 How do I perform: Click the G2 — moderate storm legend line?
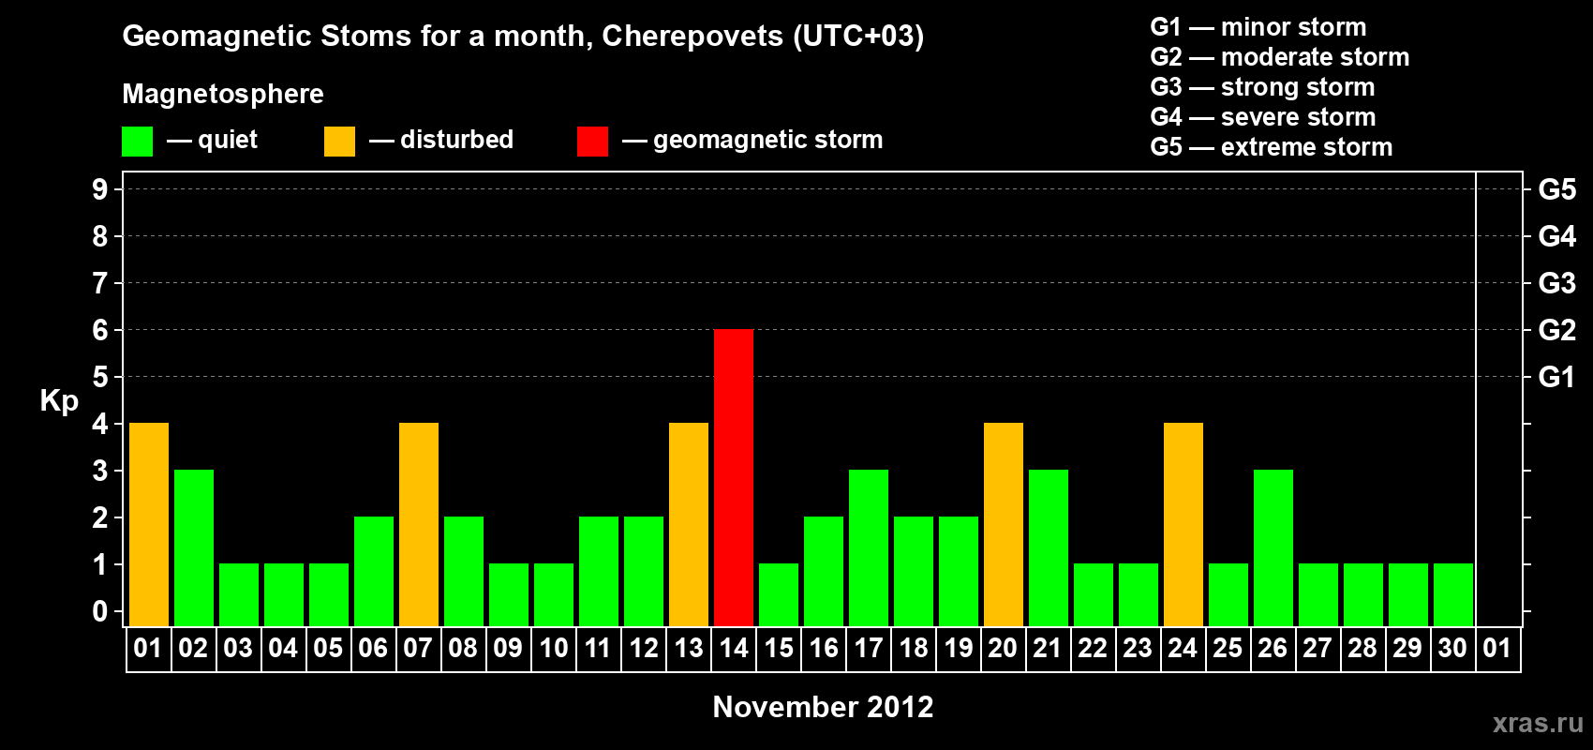1280,57
